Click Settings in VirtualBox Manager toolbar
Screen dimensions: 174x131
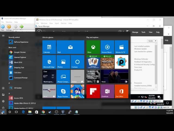pyautogui.click(x=9, y=28)
